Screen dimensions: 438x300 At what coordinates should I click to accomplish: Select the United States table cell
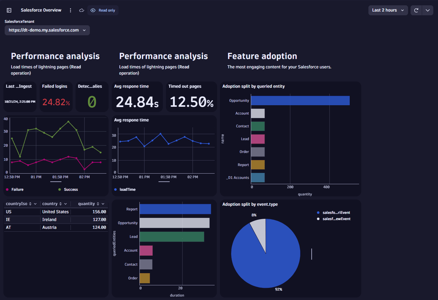point(56,212)
